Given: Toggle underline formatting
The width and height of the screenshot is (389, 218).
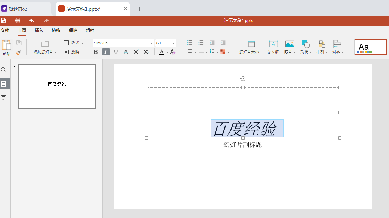Looking at the screenshot, I should click(116, 52).
